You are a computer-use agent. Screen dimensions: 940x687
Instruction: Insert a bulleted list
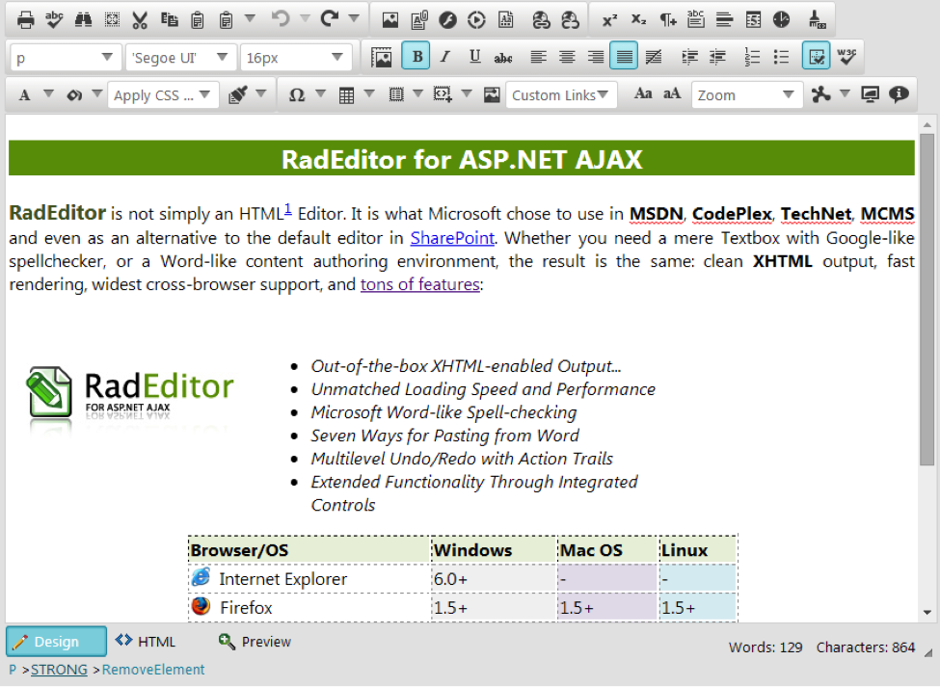click(x=781, y=57)
